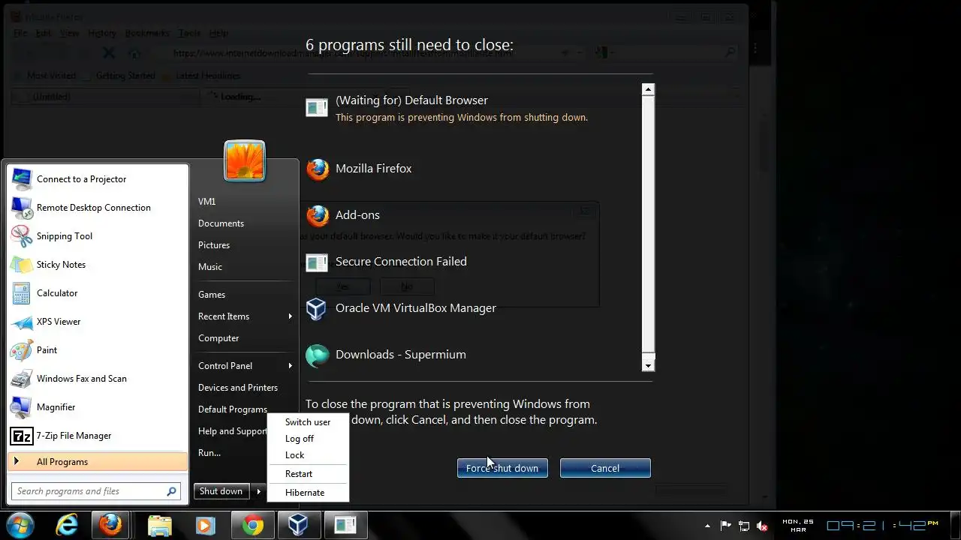
Task: Open Windows Fax and Scan icon
Action: click(x=22, y=379)
